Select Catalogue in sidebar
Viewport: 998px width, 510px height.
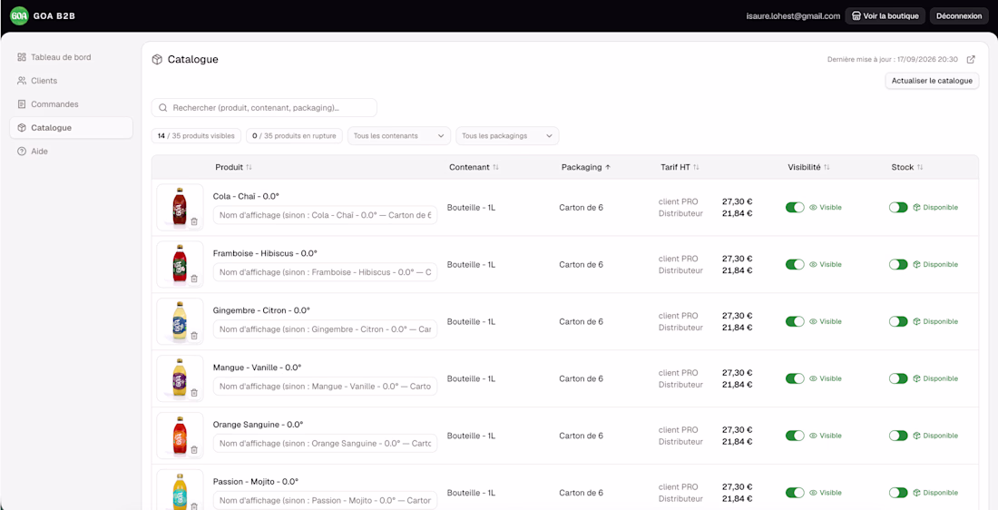tap(72, 127)
